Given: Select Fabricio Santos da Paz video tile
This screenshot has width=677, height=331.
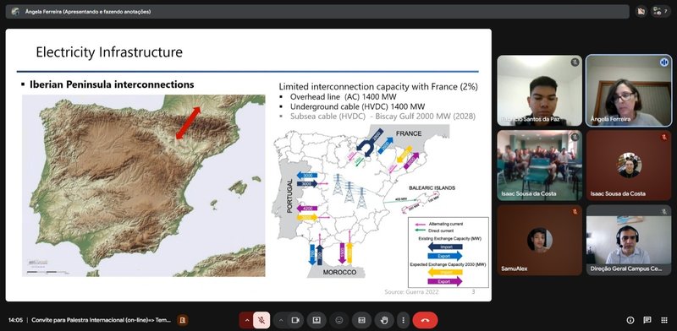Looking at the screenshot, I should pyautogui.click(x=539, y=90).
